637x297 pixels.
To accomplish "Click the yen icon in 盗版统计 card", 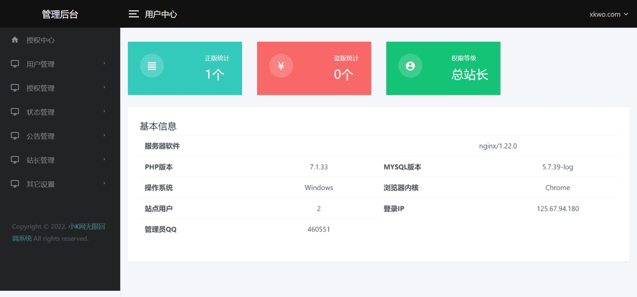I will (x=281, y=66).
